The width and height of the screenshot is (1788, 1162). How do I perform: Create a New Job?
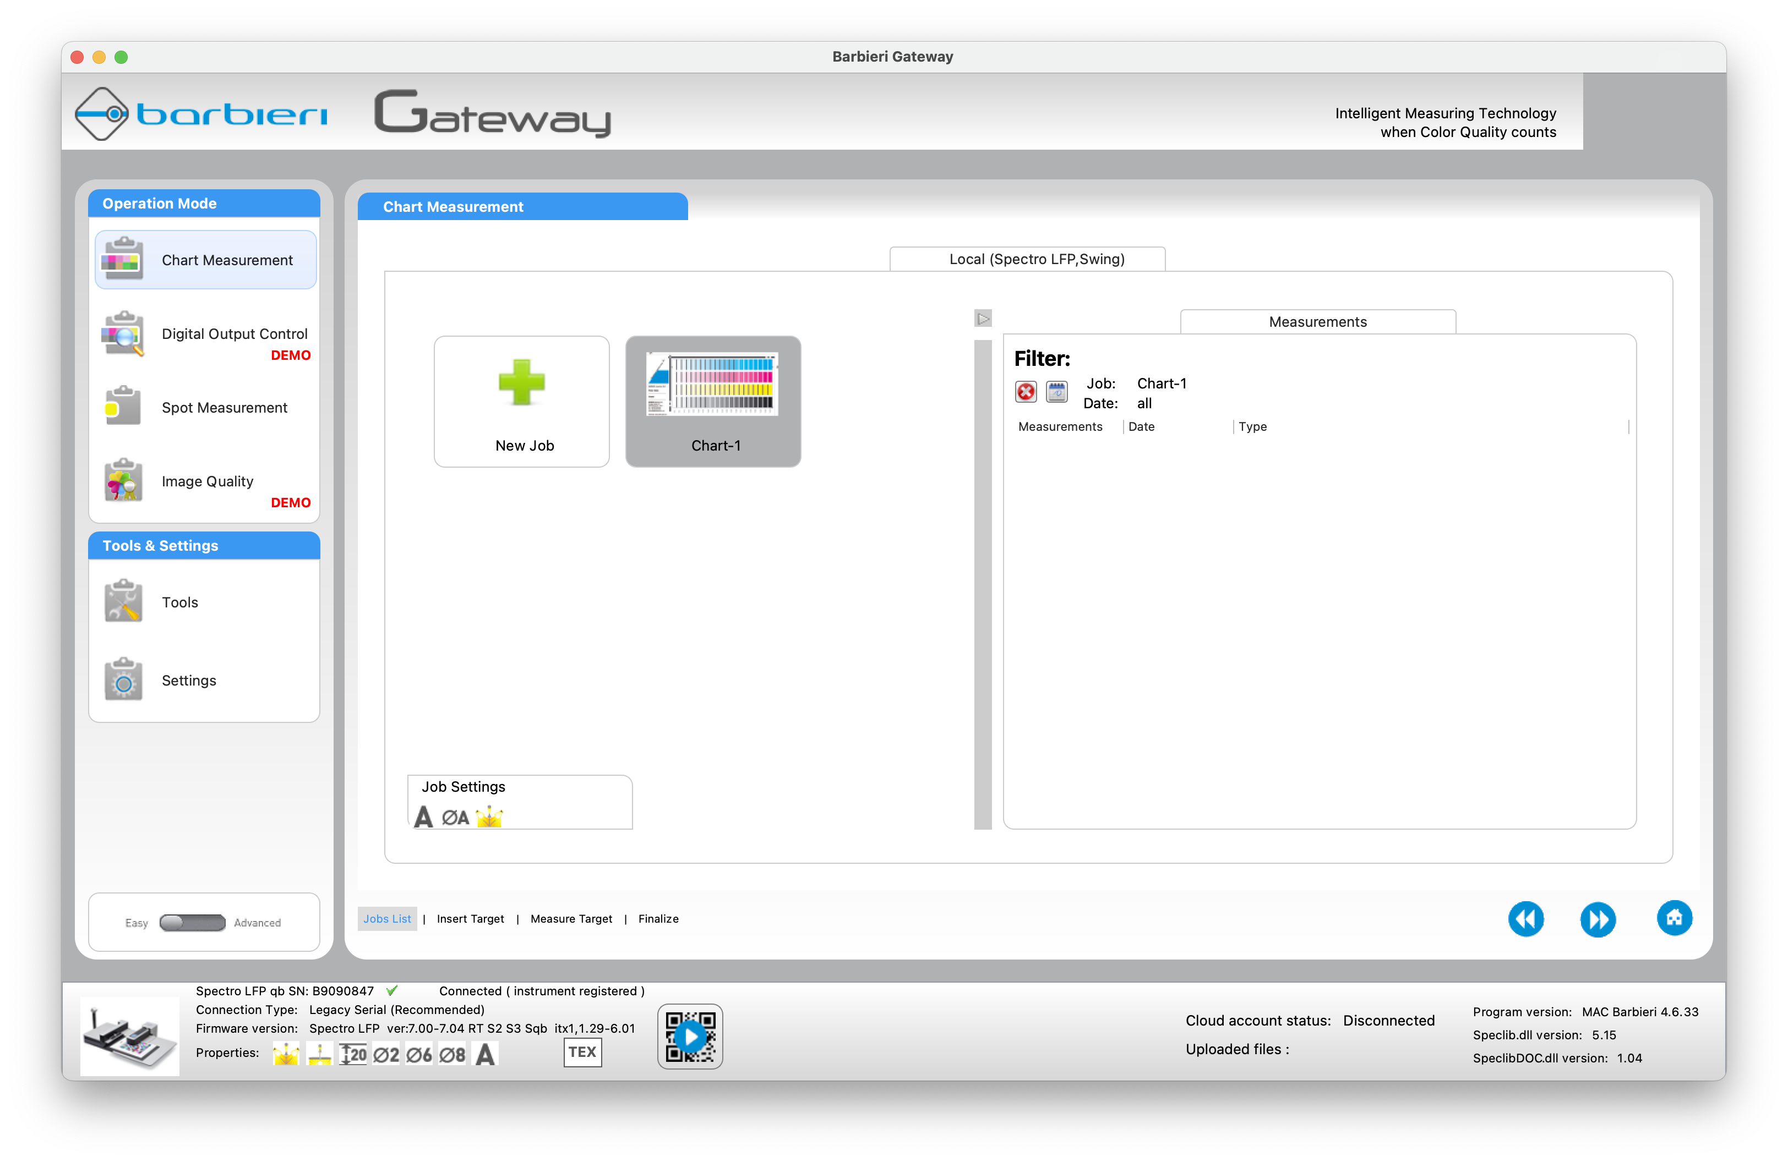521,402
